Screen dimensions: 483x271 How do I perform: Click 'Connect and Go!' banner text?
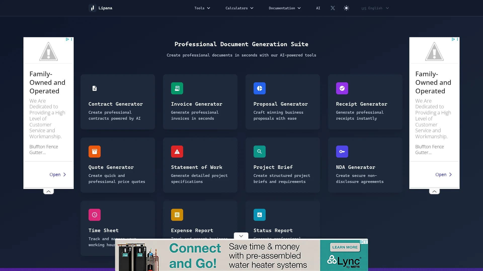[x=195, y=256]
